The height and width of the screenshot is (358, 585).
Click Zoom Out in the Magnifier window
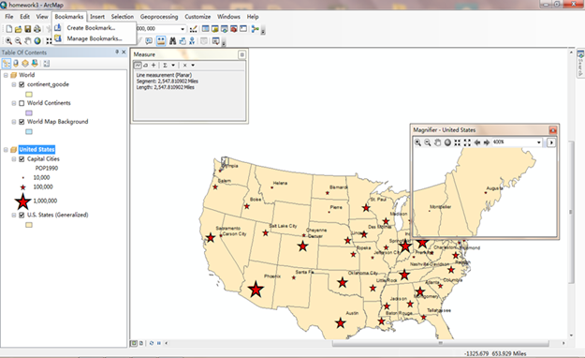pyautogui.click(x=428, y=142)
